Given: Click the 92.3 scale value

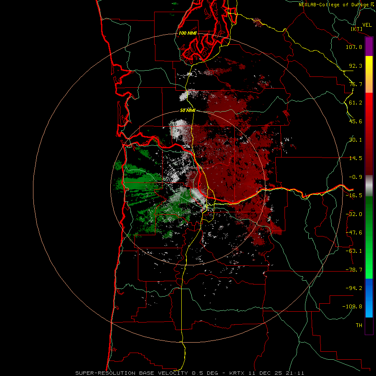Looking at the screenshot, I should 356,66.
